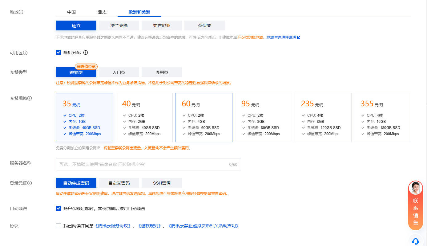427x246 pixels.
Task: Open the 可用区 info tooltip icon
Action: tap(25, 53)
